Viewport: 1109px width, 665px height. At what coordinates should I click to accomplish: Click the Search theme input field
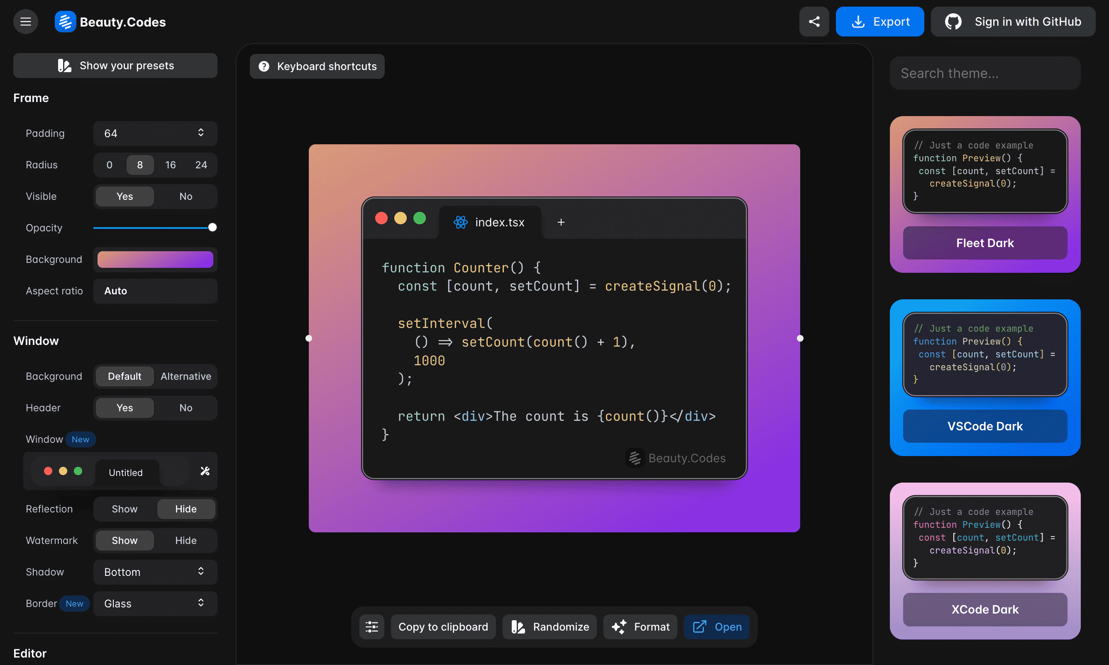(985, 73)
